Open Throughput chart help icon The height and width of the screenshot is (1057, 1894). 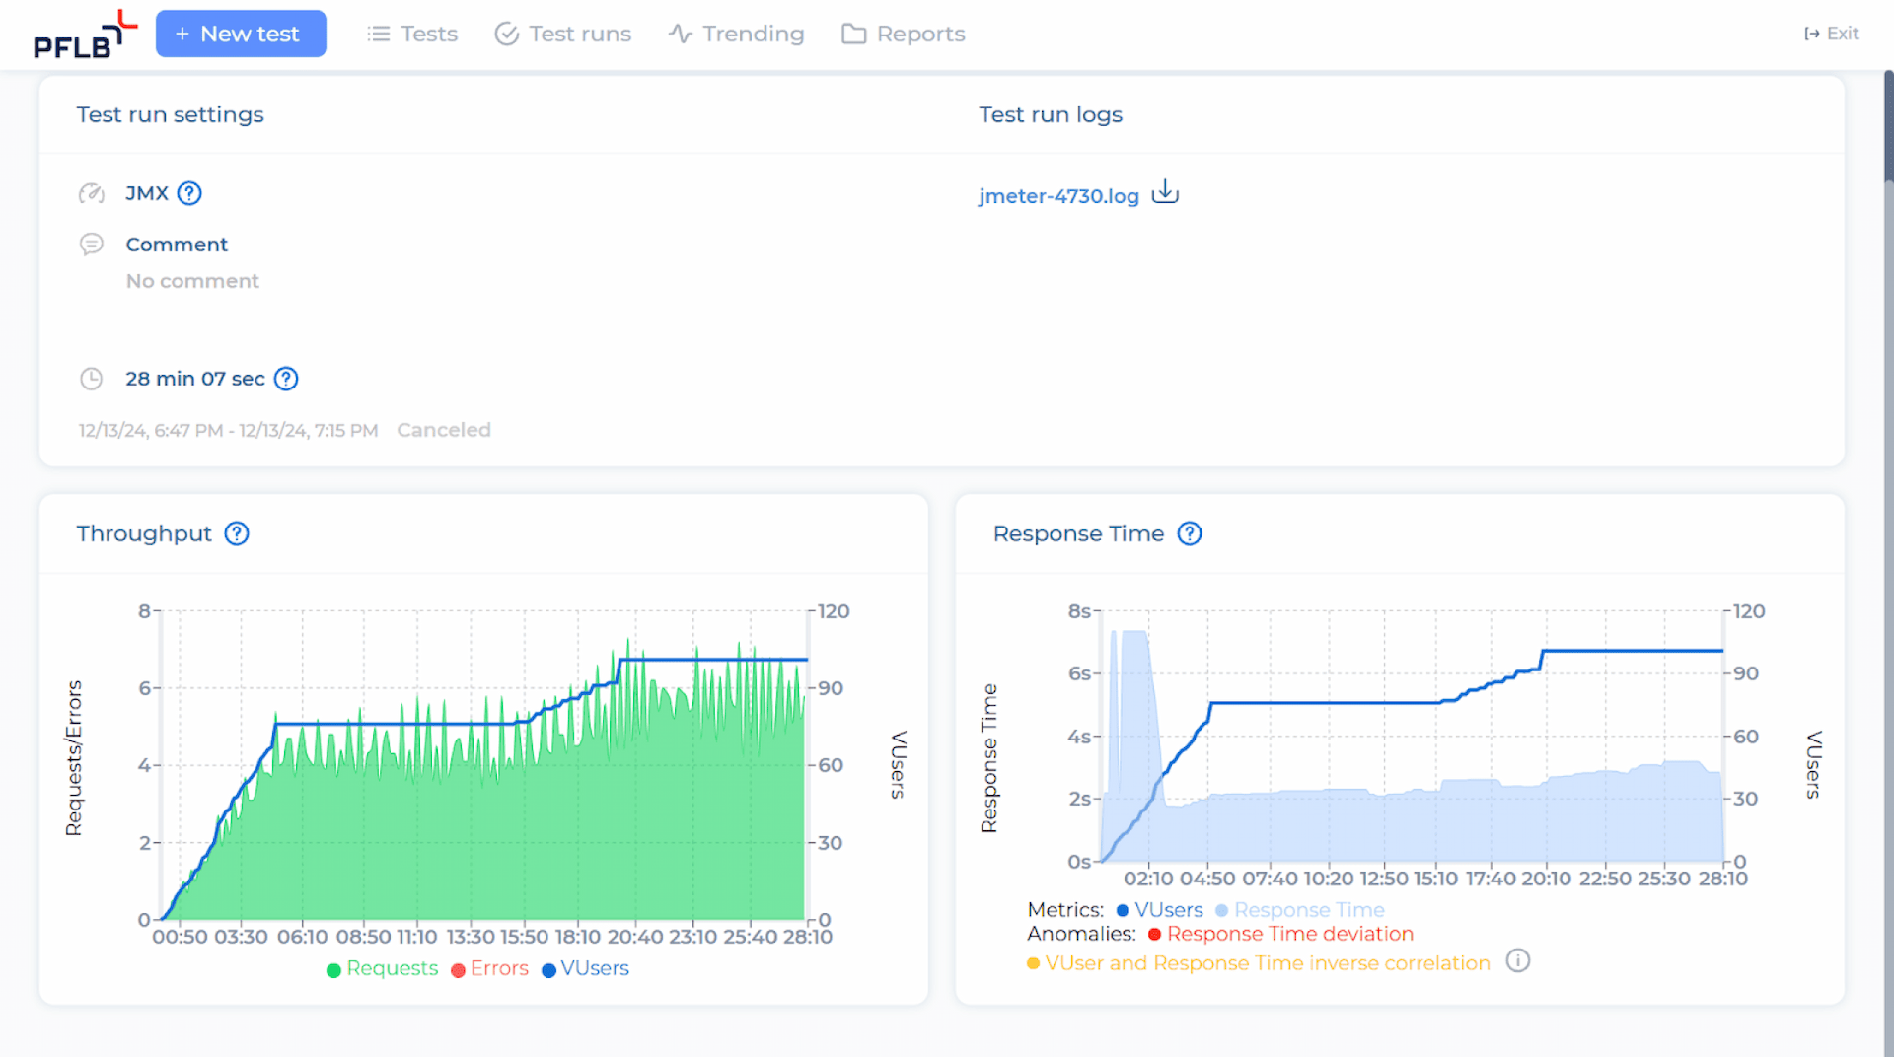237,533
